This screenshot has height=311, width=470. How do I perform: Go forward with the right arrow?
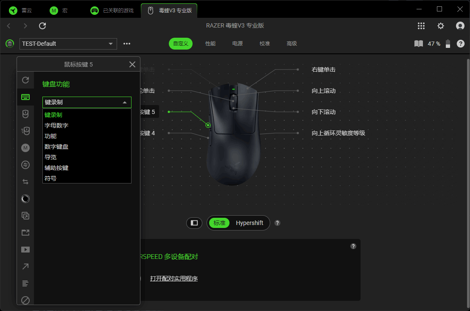point(25,26)
